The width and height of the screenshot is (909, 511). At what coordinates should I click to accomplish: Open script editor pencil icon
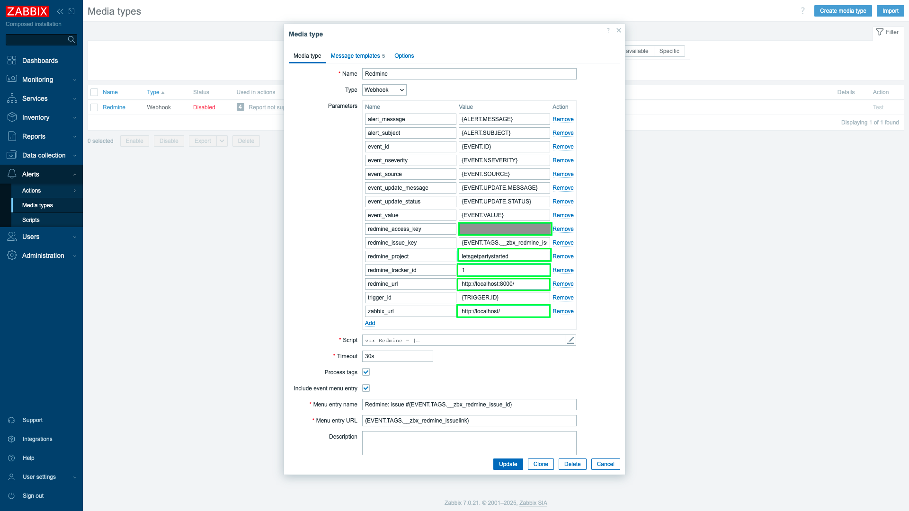pyautogui.click(x=570, y=340)
